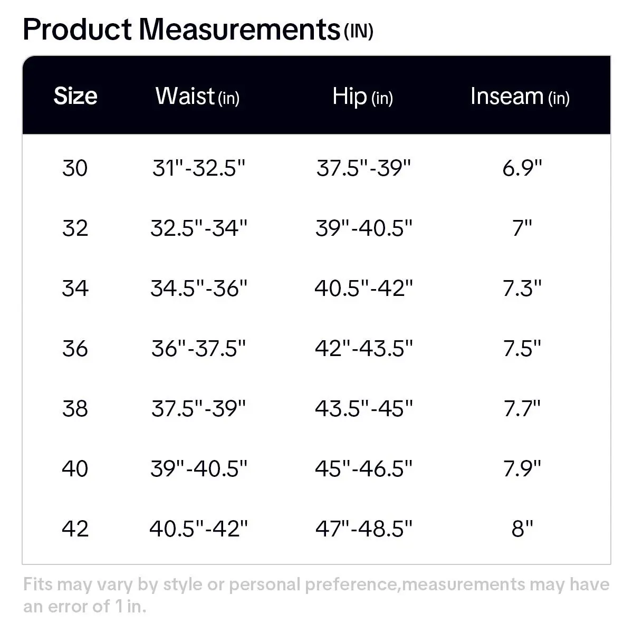Screen dimensions: 633x633
Task: Click the Waist (in) column header
Action: (x=197, y=97)
